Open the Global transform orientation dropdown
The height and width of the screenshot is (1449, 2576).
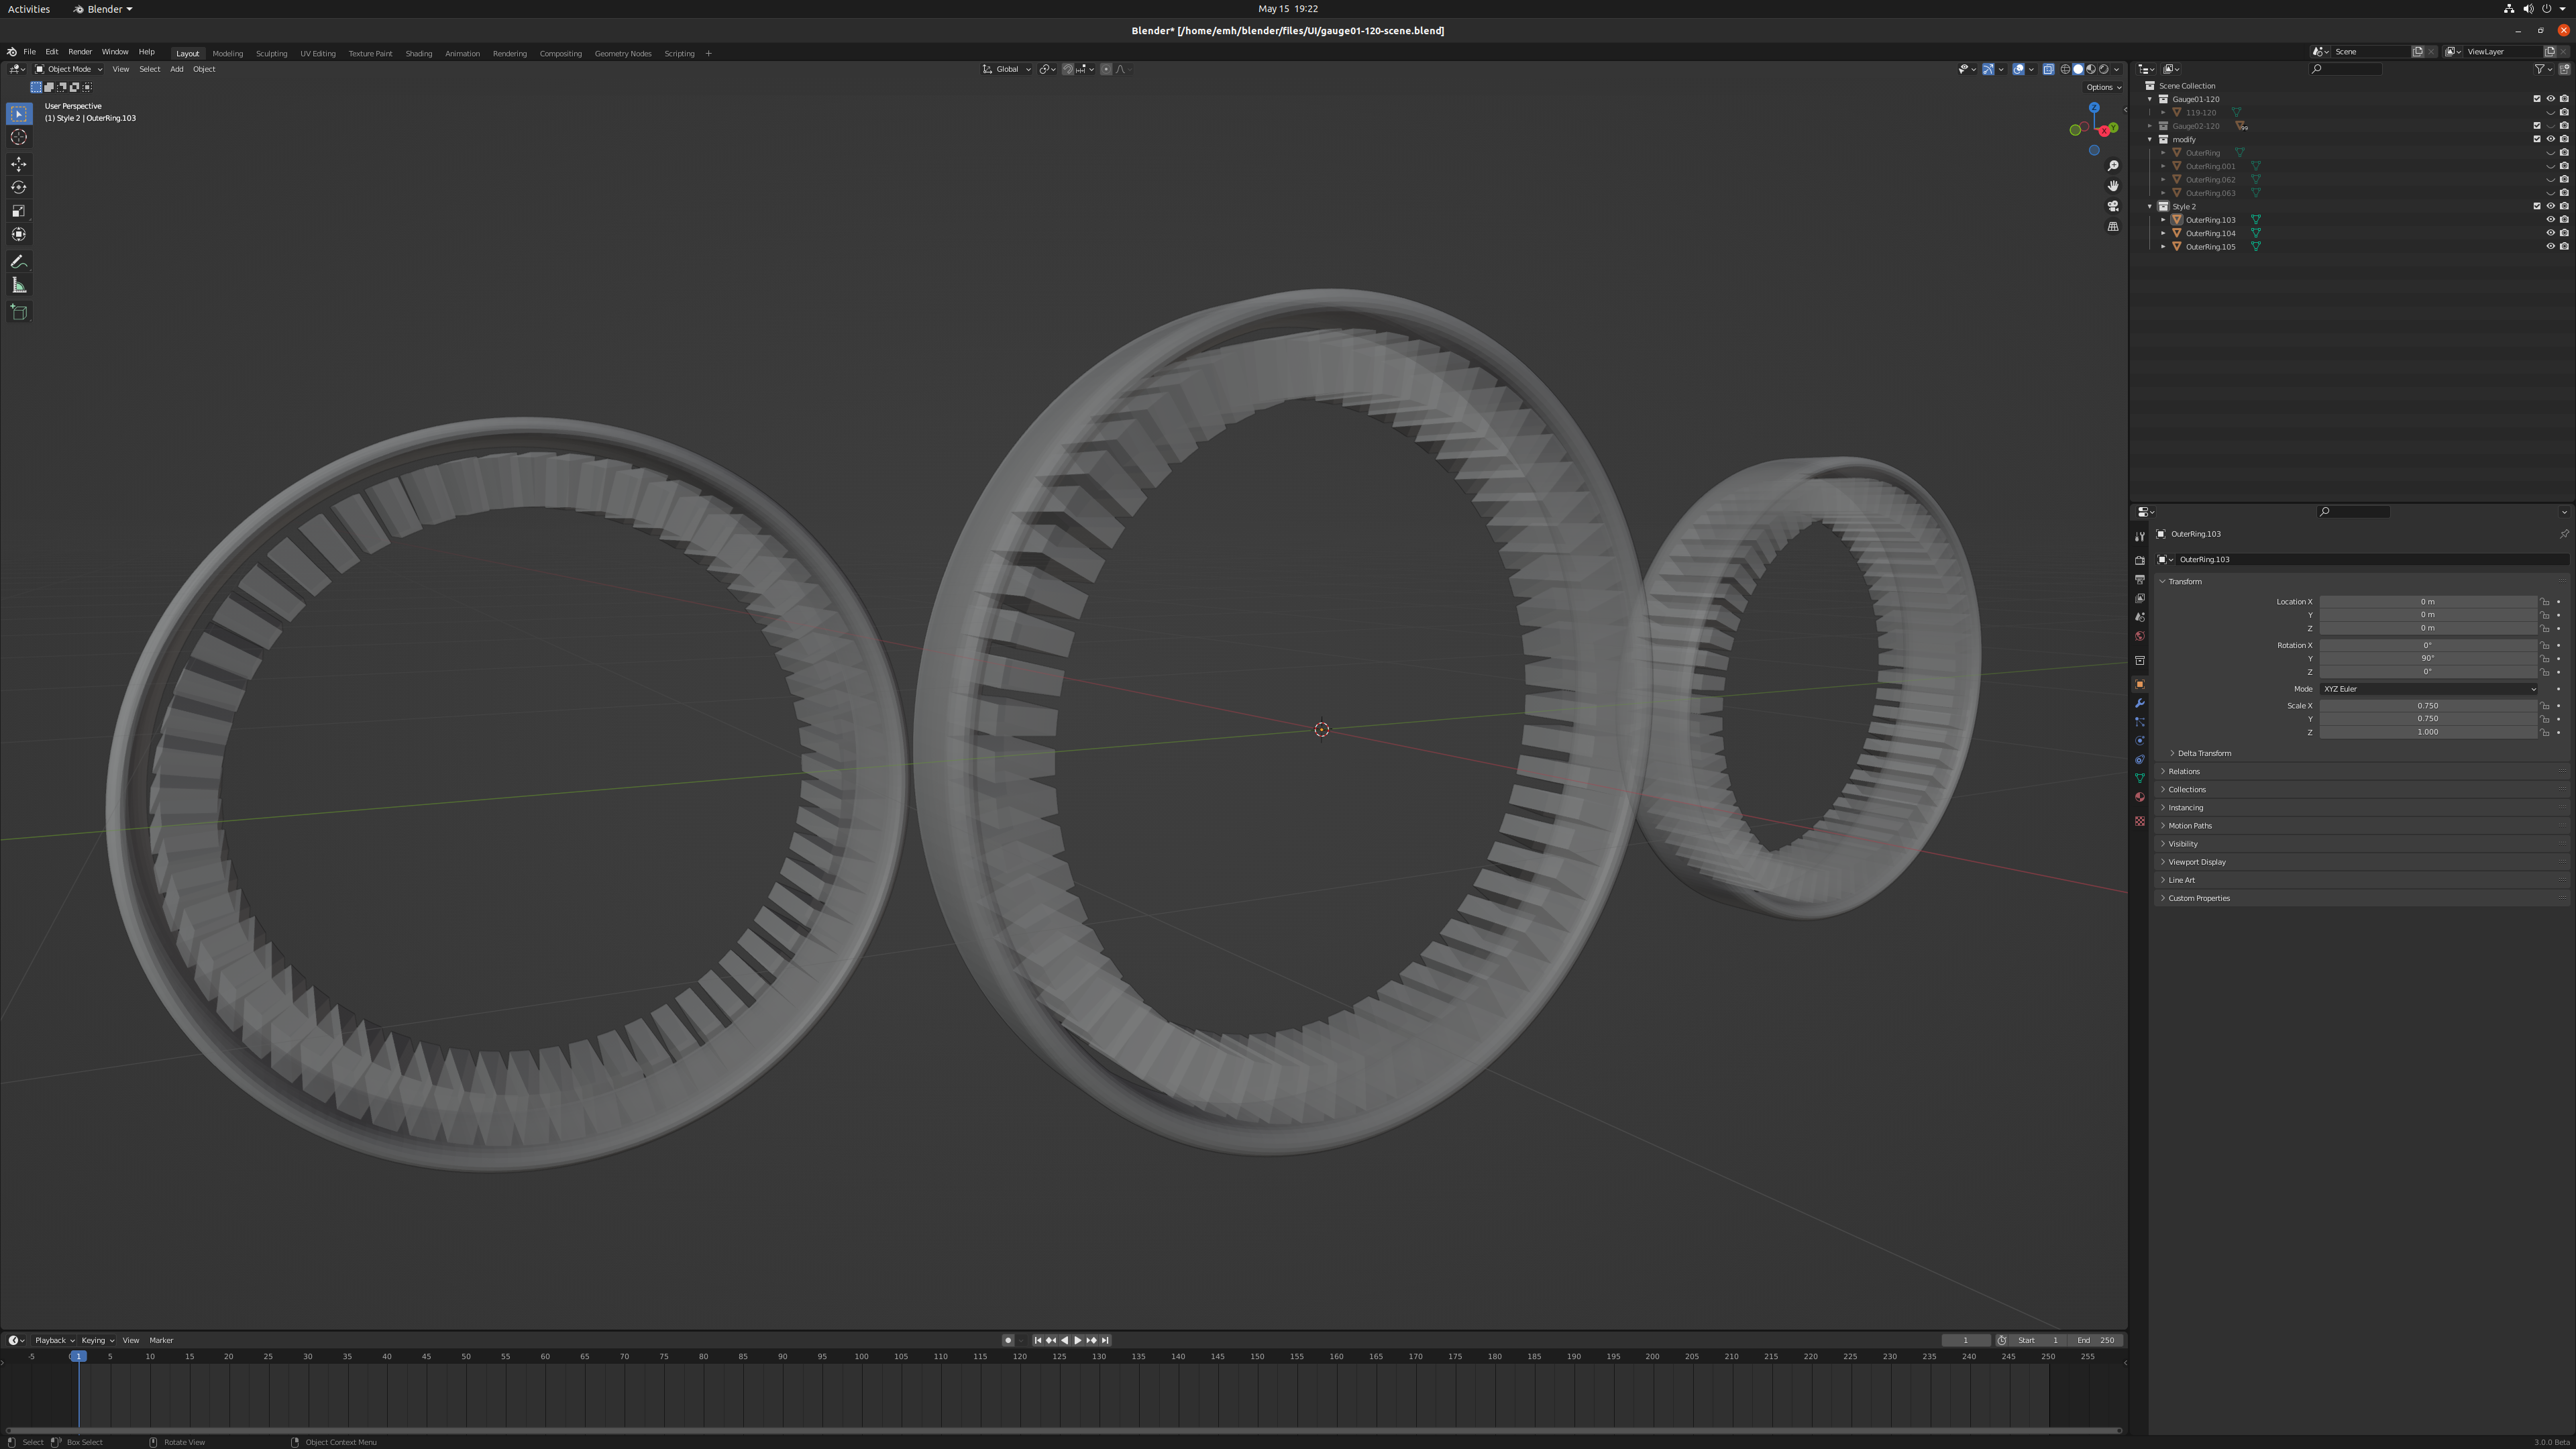[1006, 69]
